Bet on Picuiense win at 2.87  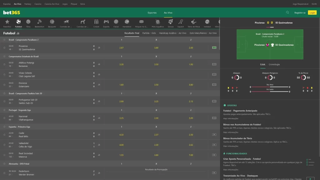pyautogui.click(x=122, y=48)
